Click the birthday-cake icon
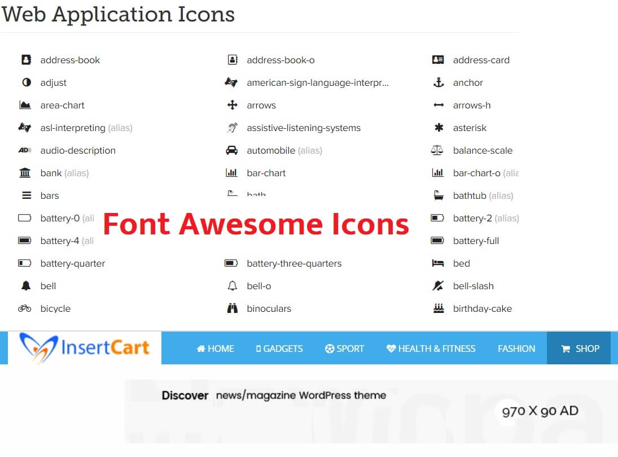Image resolution: width=618 pixels, height=457 pixels. click(x=439, y=308)
